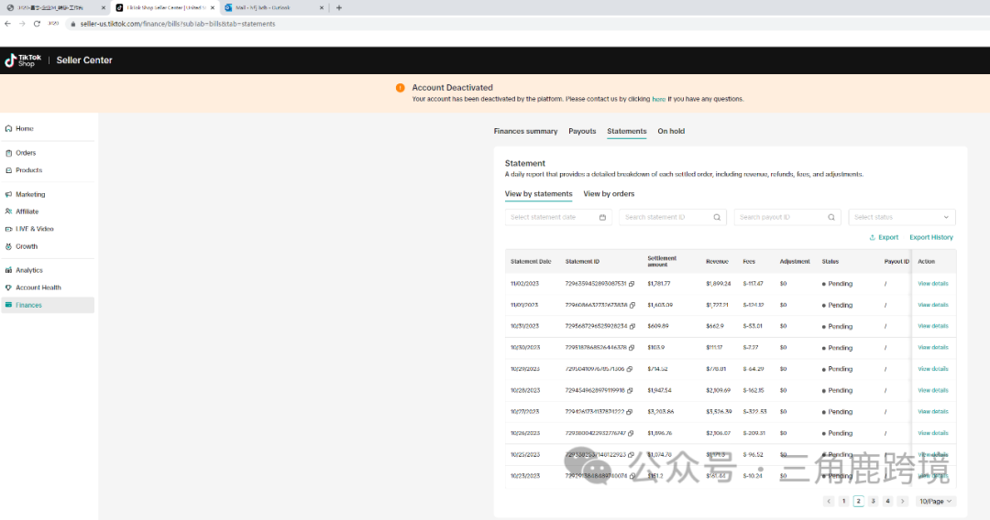Click the TikTok Shop logo

coord(23,60)
